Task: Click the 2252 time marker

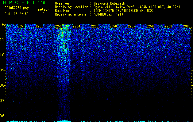Action: click(40, 26)
